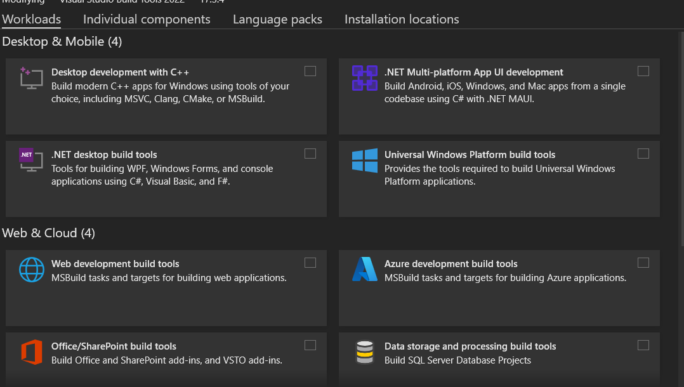Click the Desktop & Mobile (4) heading
Viewport: 684px width, 387px height.
click(x=62, y=41)
